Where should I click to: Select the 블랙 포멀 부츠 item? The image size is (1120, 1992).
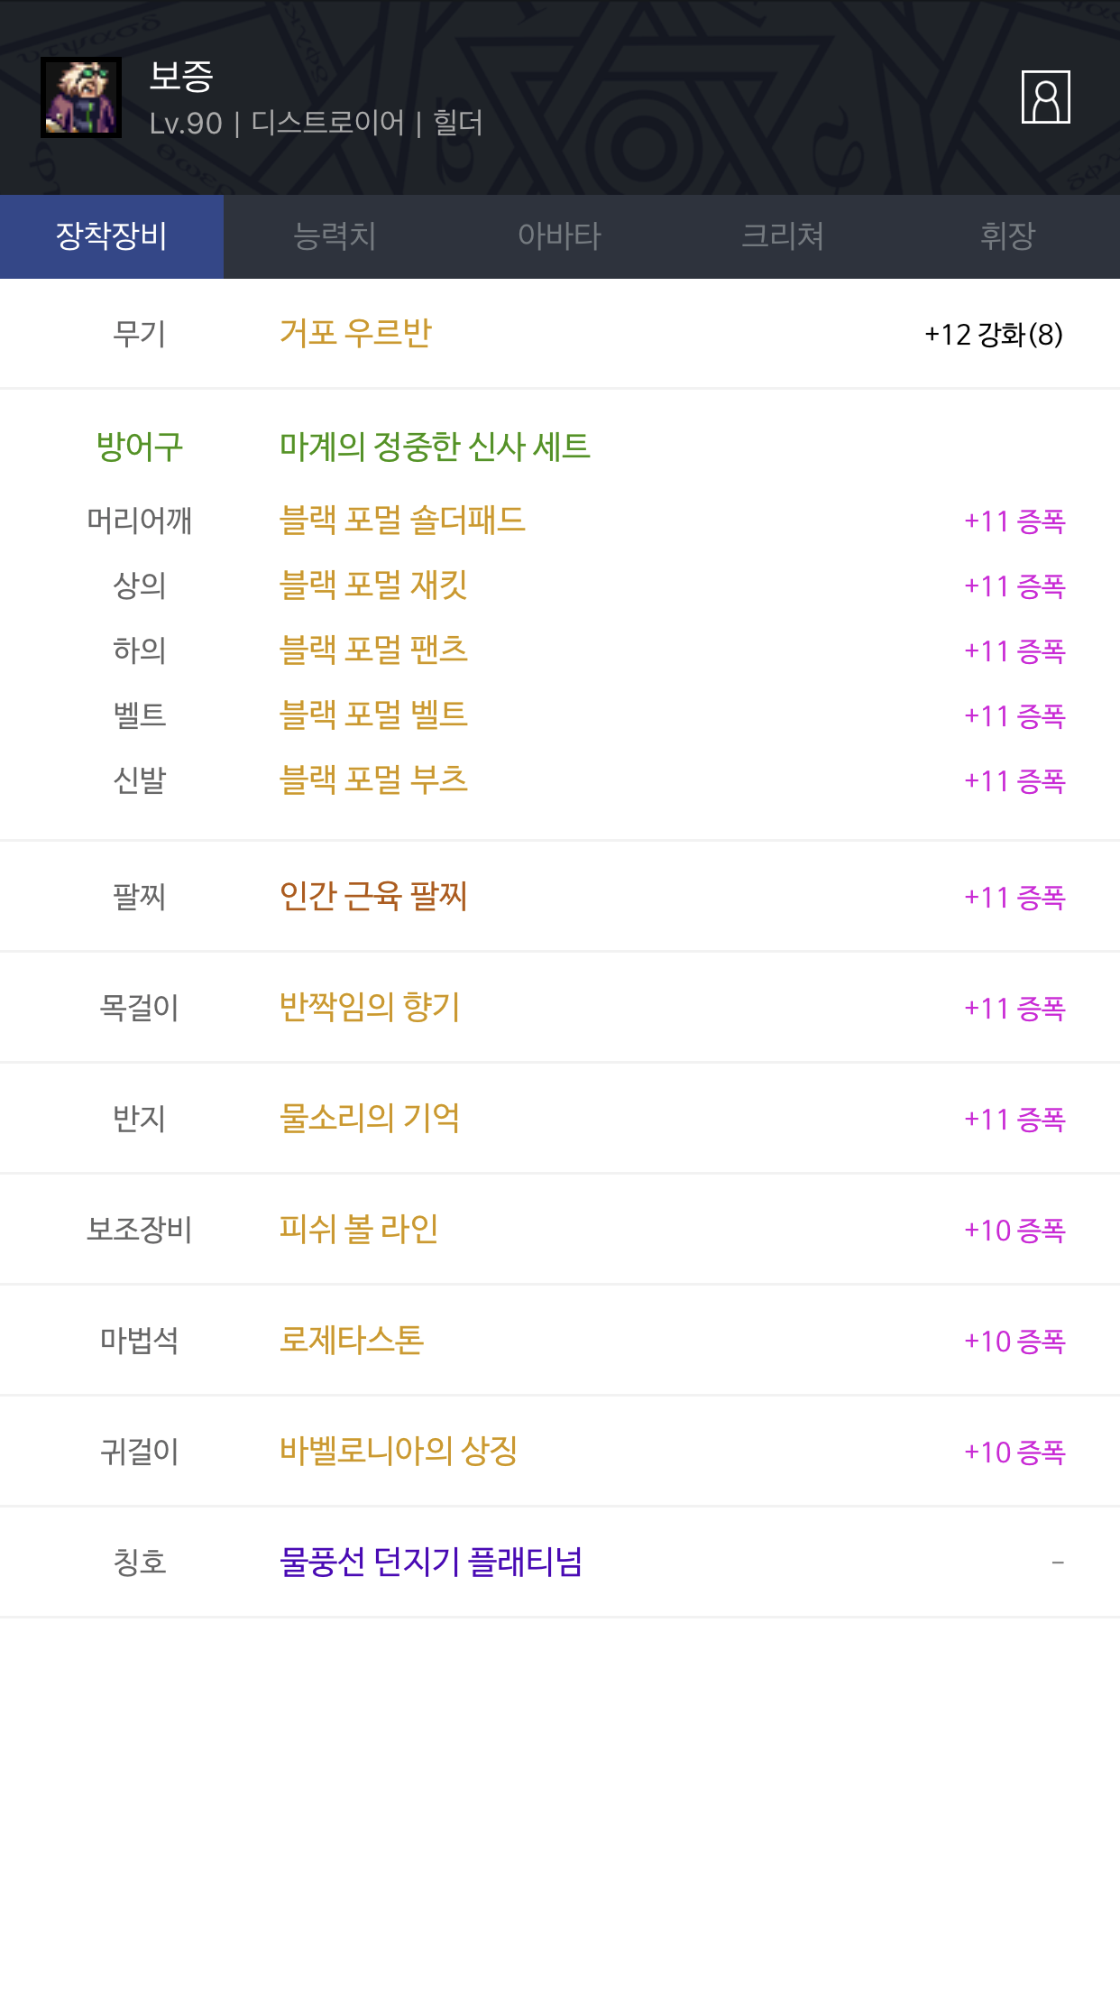pos(373,780)
